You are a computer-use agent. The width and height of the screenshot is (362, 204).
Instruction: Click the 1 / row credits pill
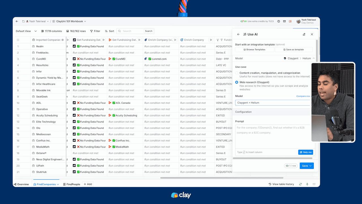[x=291, y=166]
